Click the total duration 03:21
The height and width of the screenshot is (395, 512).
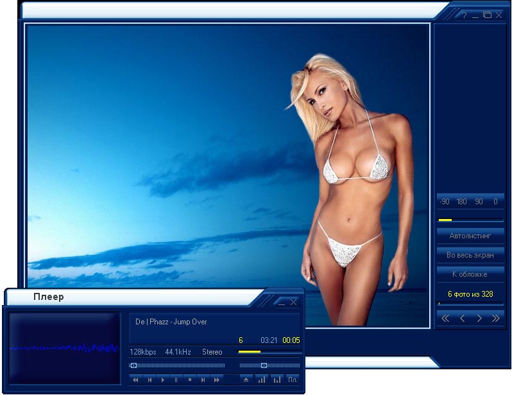point(269,340)
